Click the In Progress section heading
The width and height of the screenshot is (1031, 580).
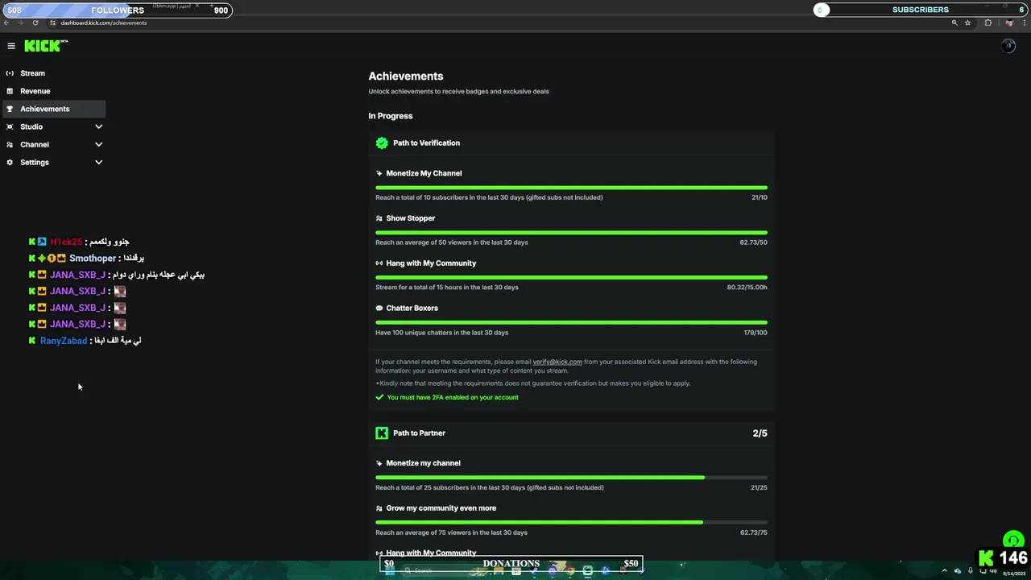point(391,116)
